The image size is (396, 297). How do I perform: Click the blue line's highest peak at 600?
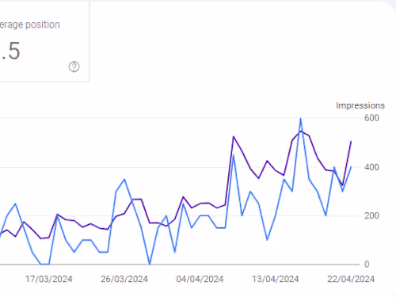click(x=300, y=119)
